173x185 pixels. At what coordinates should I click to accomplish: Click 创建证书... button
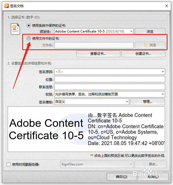(143, 54)
